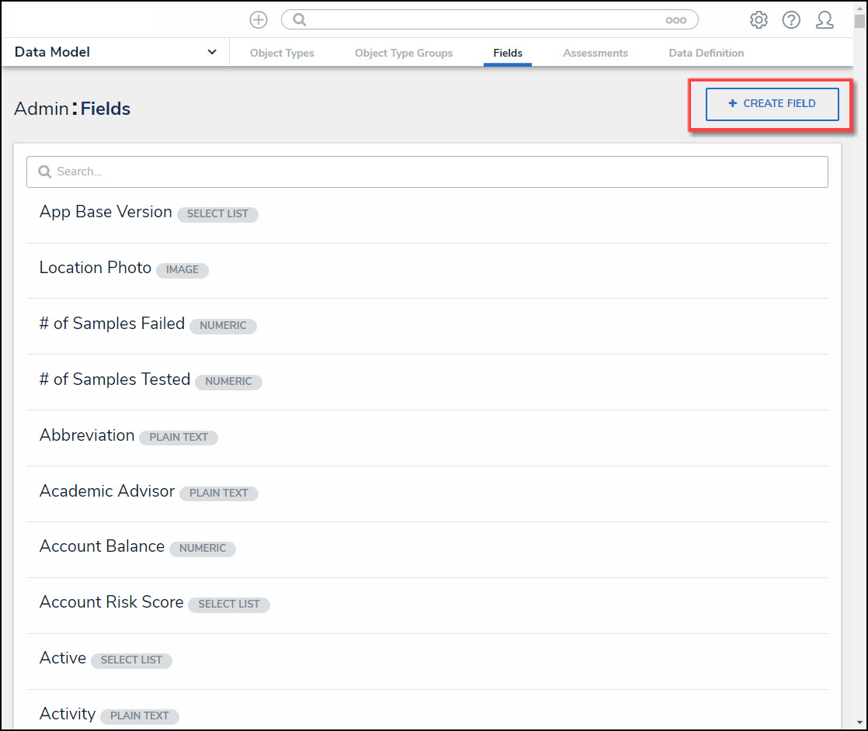Click the plus quick-add icon

click(259, 20)
